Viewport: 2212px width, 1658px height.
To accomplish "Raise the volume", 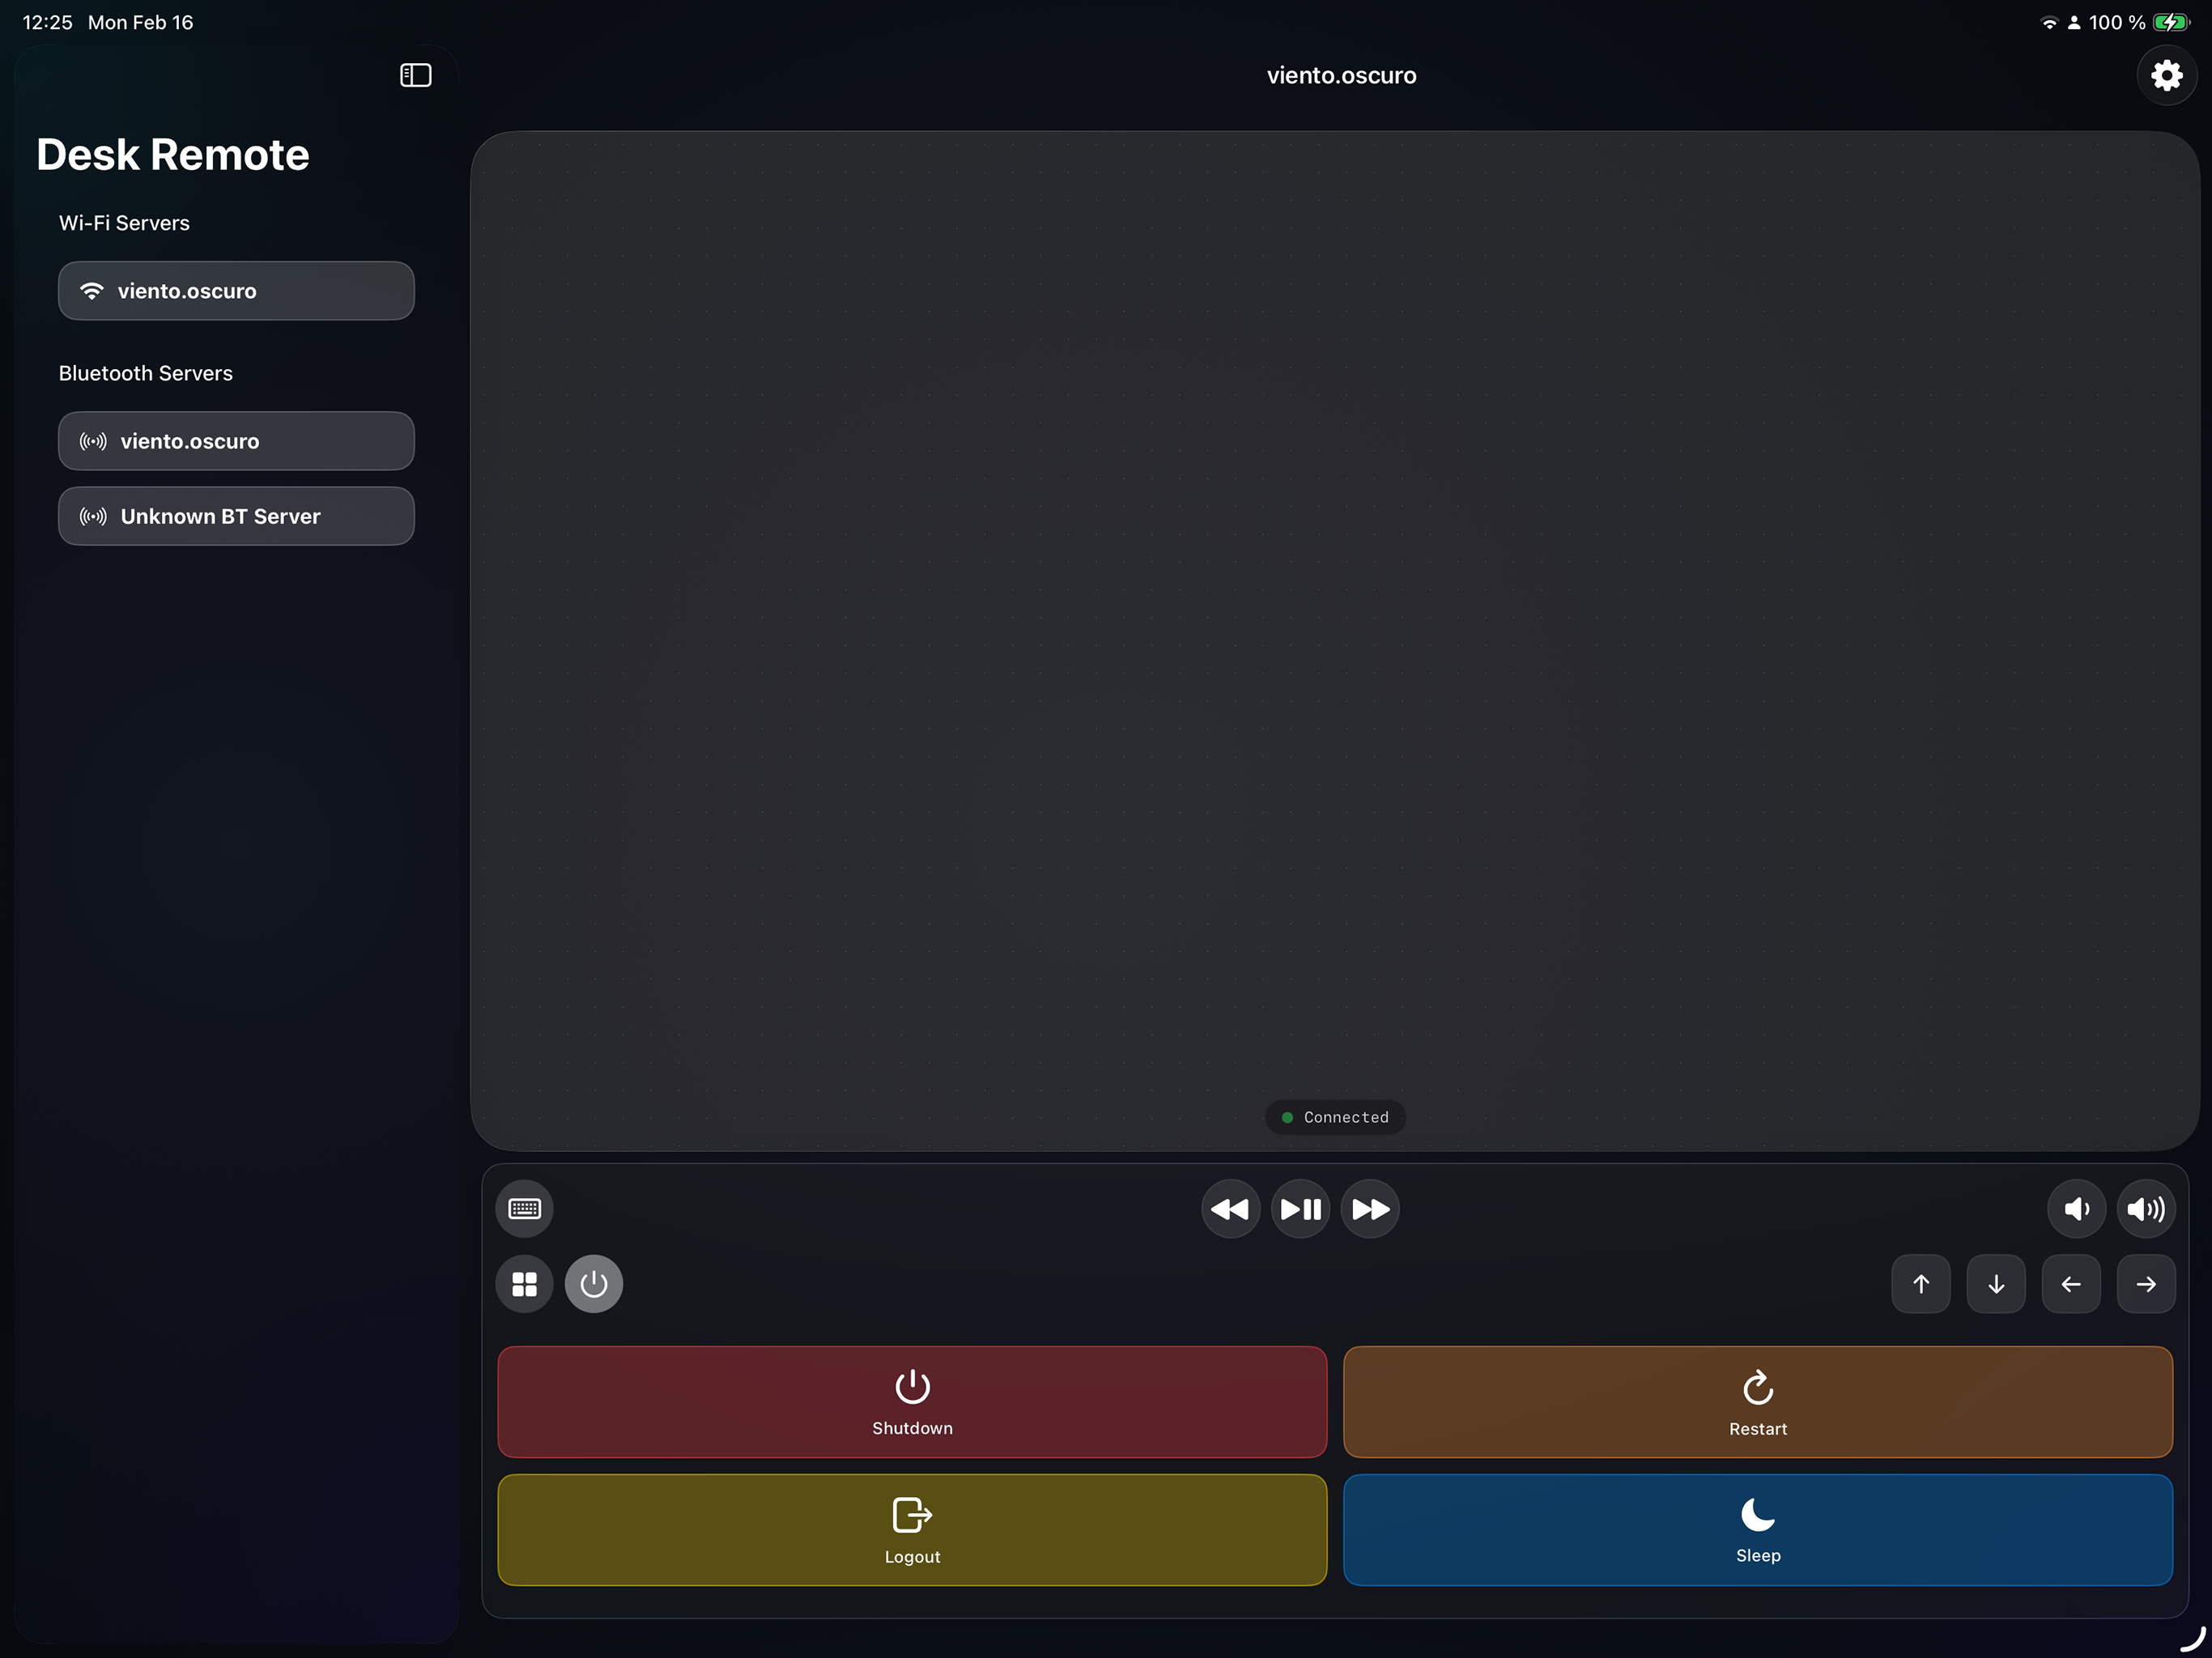I will 2146,1209.
